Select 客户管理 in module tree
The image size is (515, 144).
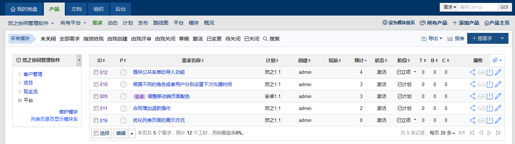point(33,74)
